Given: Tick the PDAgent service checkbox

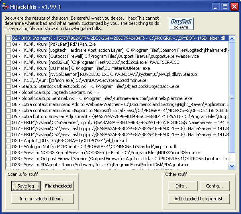Looking at the screenshot, I should [8, 165].
